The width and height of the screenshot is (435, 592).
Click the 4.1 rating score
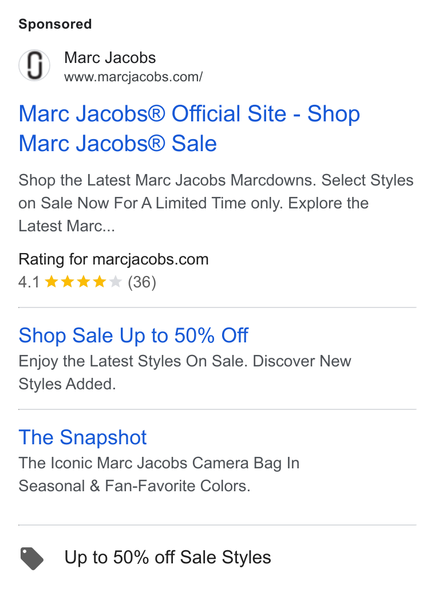pyautogui.click(x=29, y=282)
